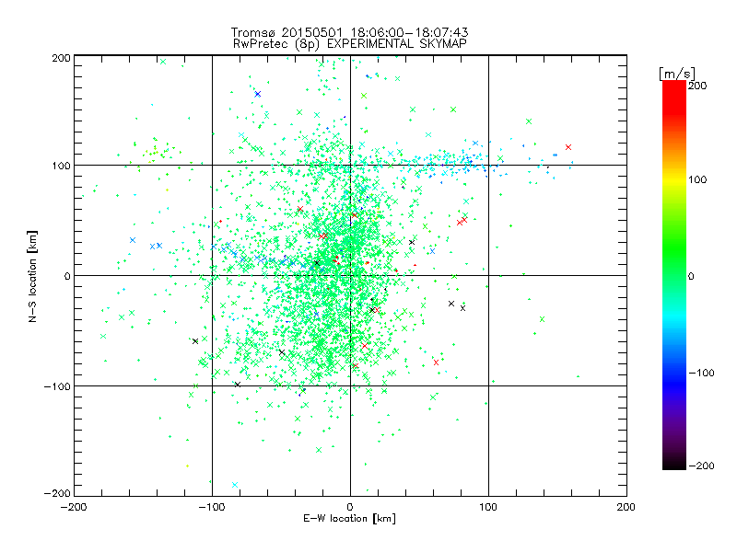Viewport: 737px width, 552px height.
Task: Click the 'E-W location [km]' axis label
Action: coord(349,519)
